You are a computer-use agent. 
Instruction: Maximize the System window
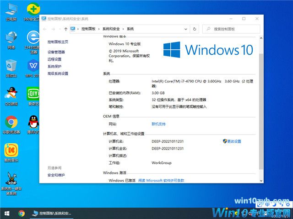click(x=244, y=19)
